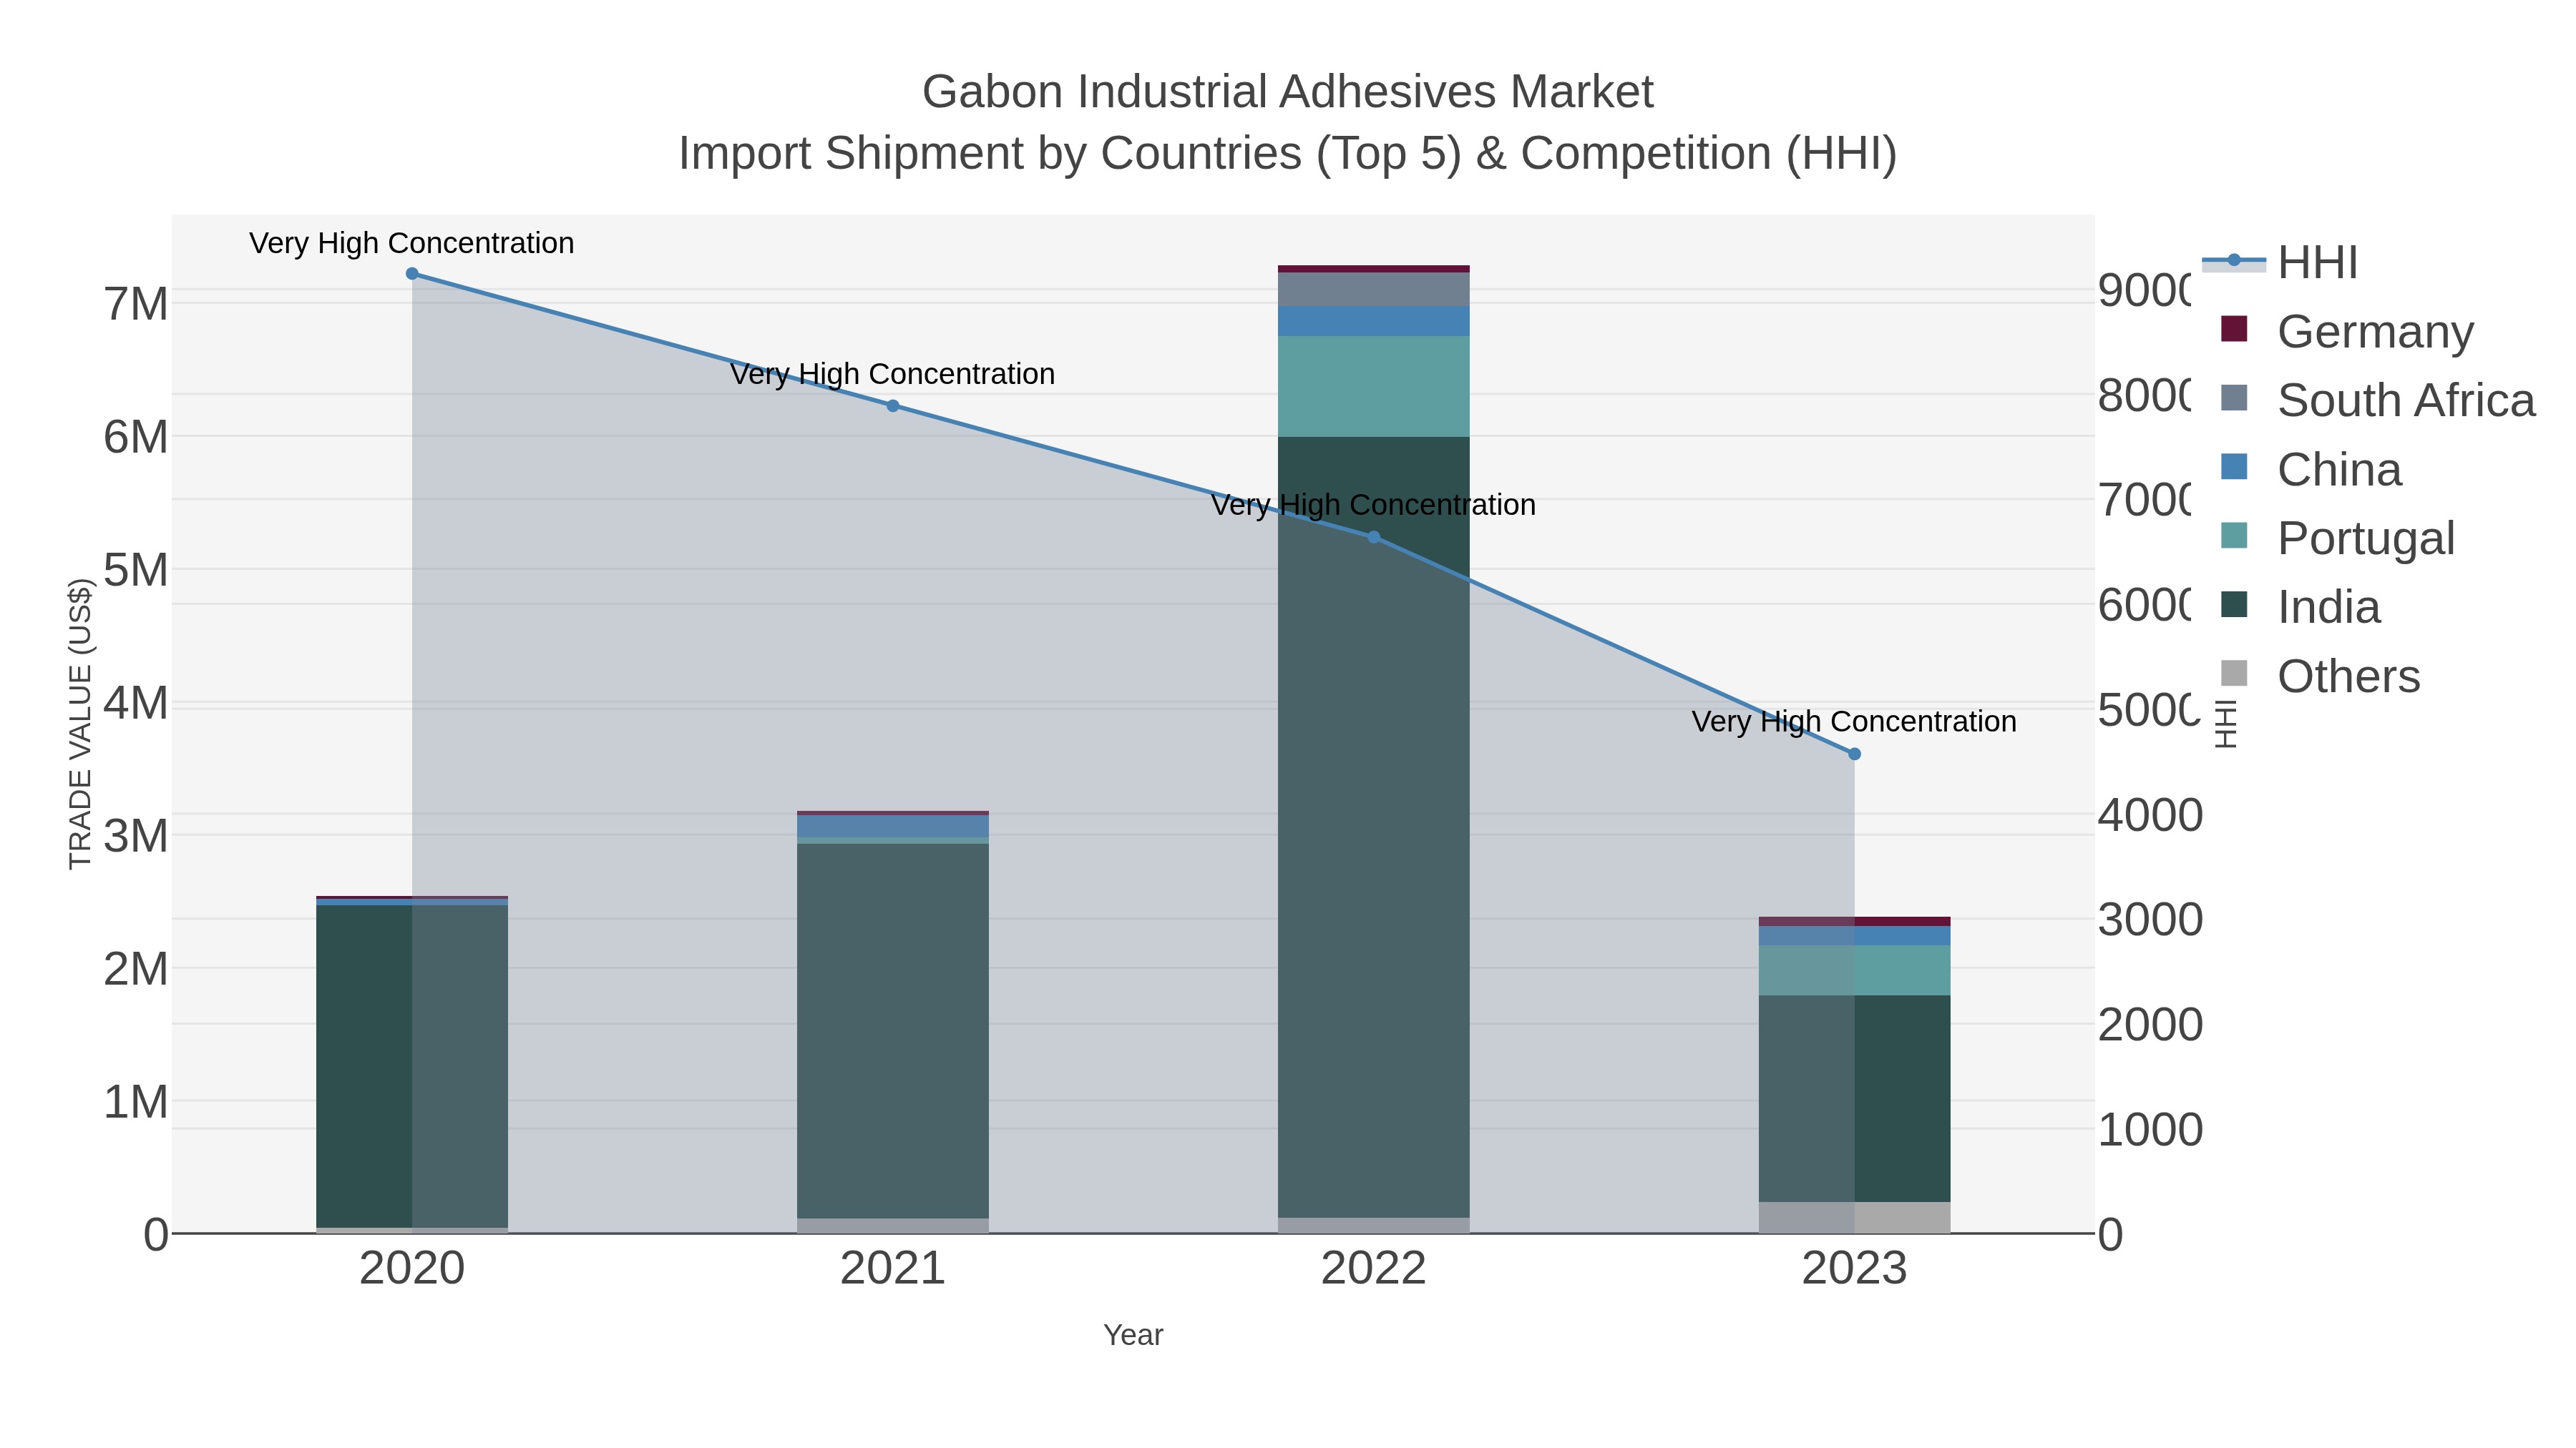2576x1448 pixels.
Task: Click the 2022 HHI data point marker
Action: [x=1374, y=538]
